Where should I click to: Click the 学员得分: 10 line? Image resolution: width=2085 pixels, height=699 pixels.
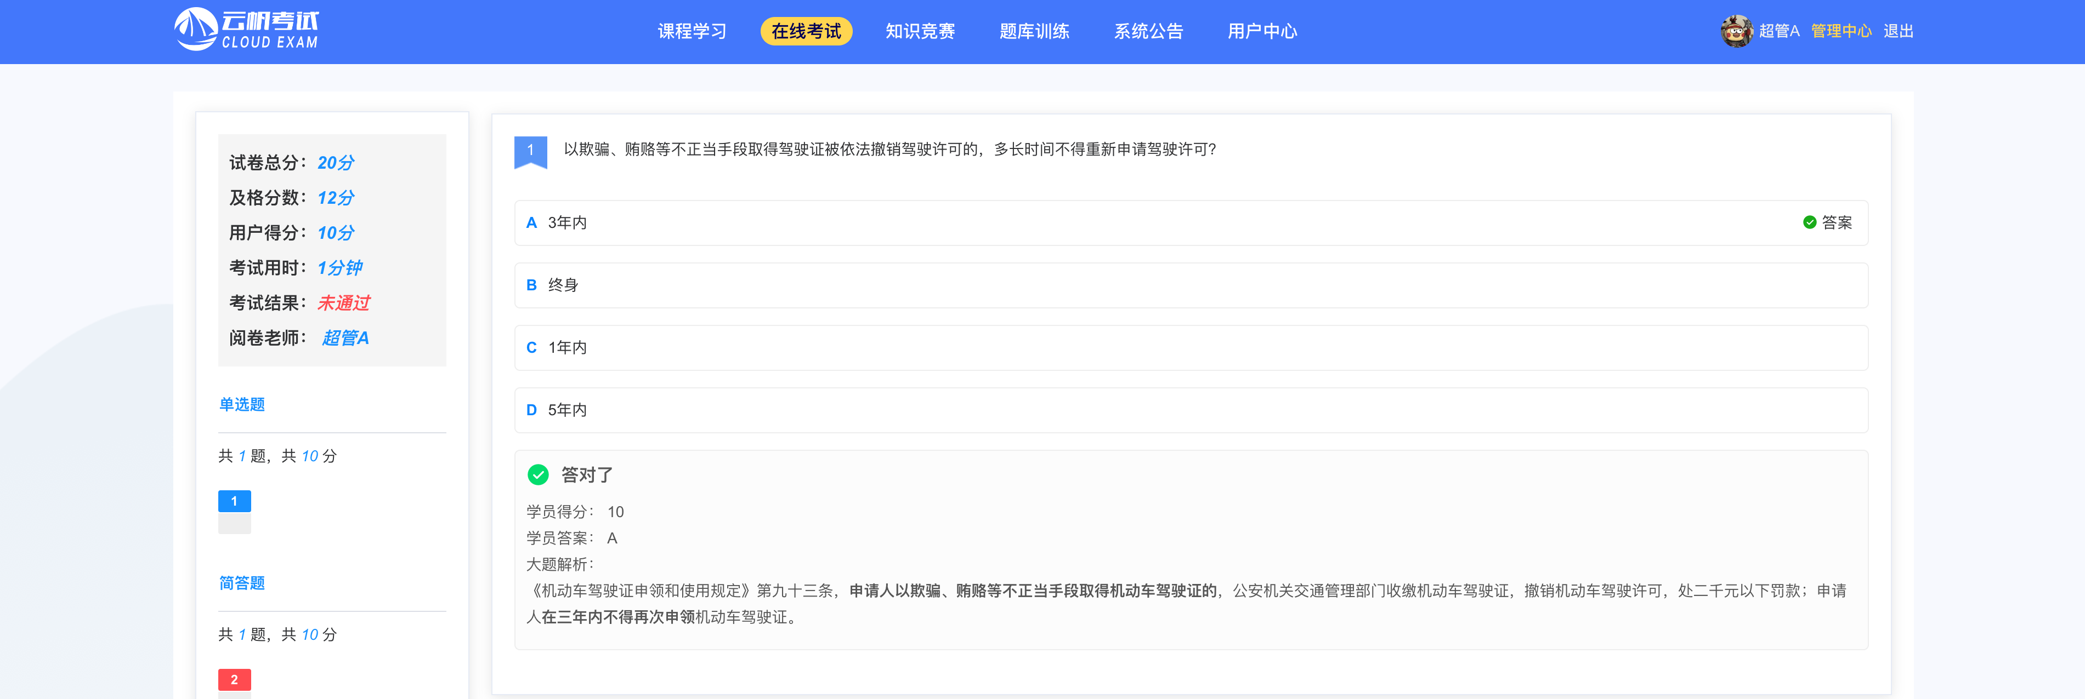(575, 512)
